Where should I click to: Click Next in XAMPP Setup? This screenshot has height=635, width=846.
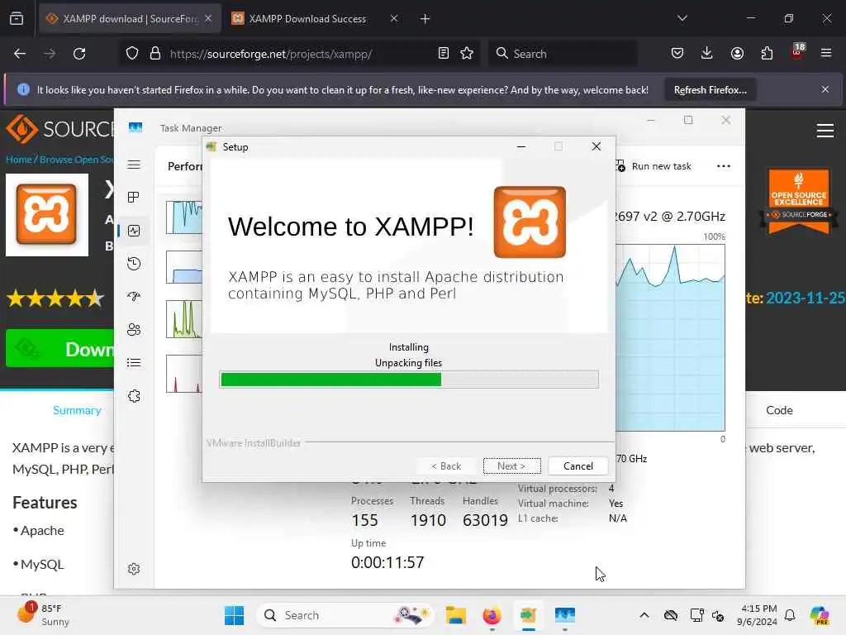point(511,466)
